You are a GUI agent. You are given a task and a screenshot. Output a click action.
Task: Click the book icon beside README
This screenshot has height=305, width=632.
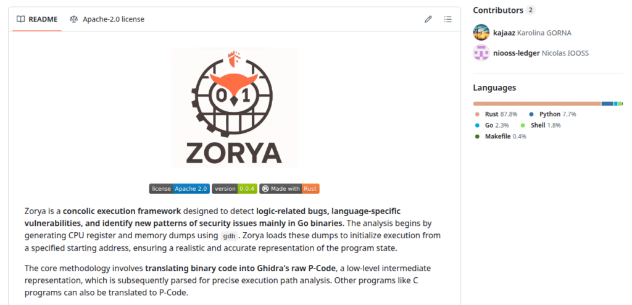[x=20, y=19]
